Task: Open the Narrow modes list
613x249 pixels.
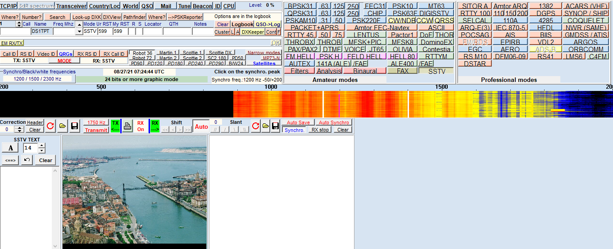Action: [x=263, y=53]
